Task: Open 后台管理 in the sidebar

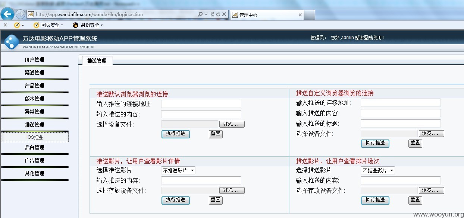Action: [x=34, y=147]
